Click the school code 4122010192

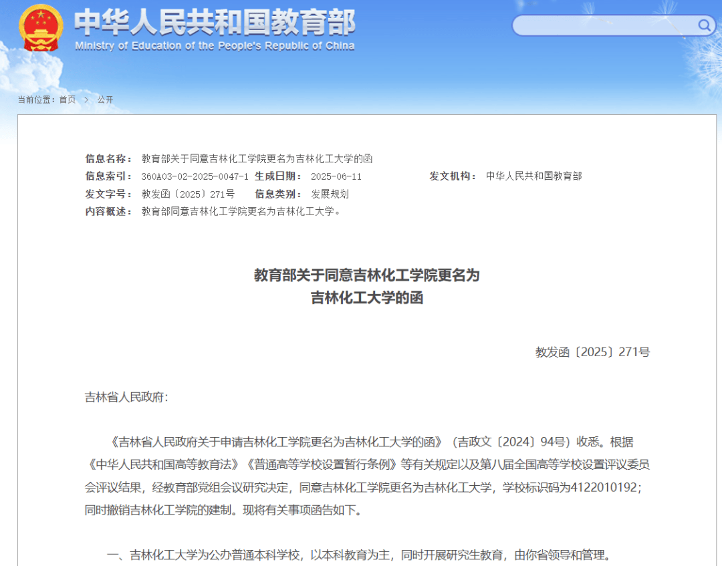pyautogui.click(x=604, y=487)
